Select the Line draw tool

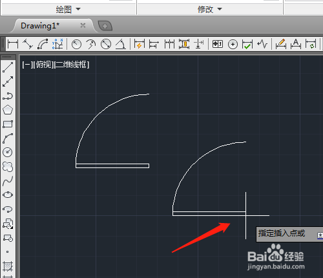[x=8, y=67]
